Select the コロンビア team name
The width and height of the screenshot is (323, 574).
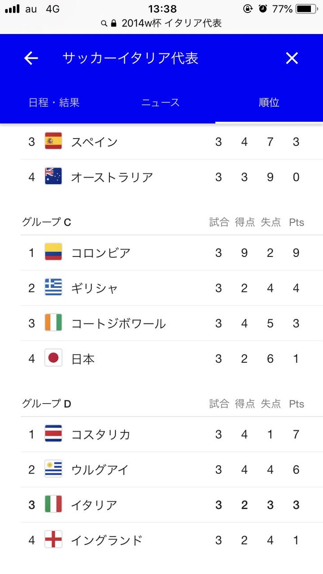(101, 253)
